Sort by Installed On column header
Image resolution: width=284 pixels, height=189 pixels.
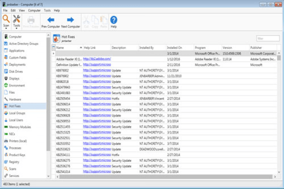175,48
